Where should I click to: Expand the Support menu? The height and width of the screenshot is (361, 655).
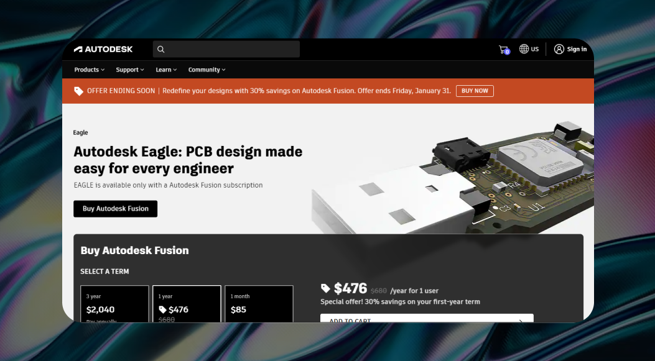click(130, 70)
